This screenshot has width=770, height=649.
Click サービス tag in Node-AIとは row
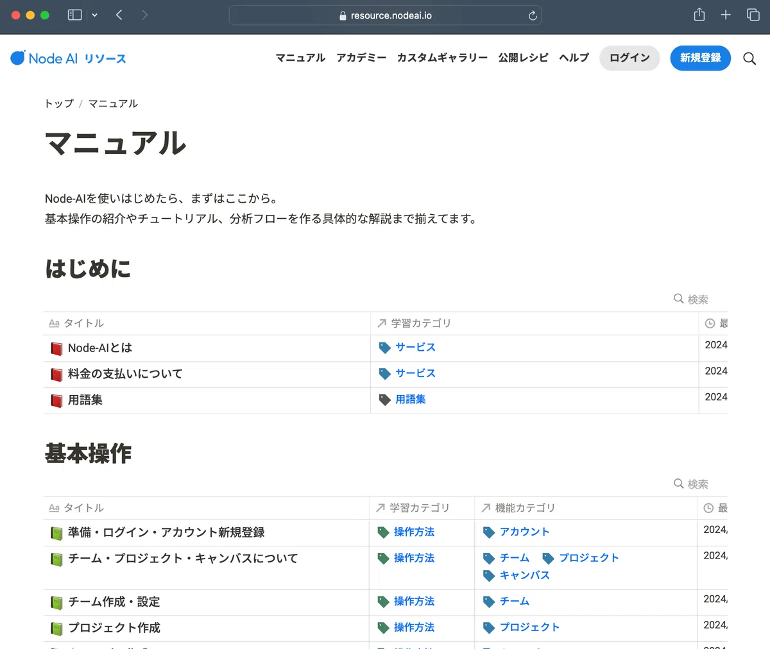415,347
